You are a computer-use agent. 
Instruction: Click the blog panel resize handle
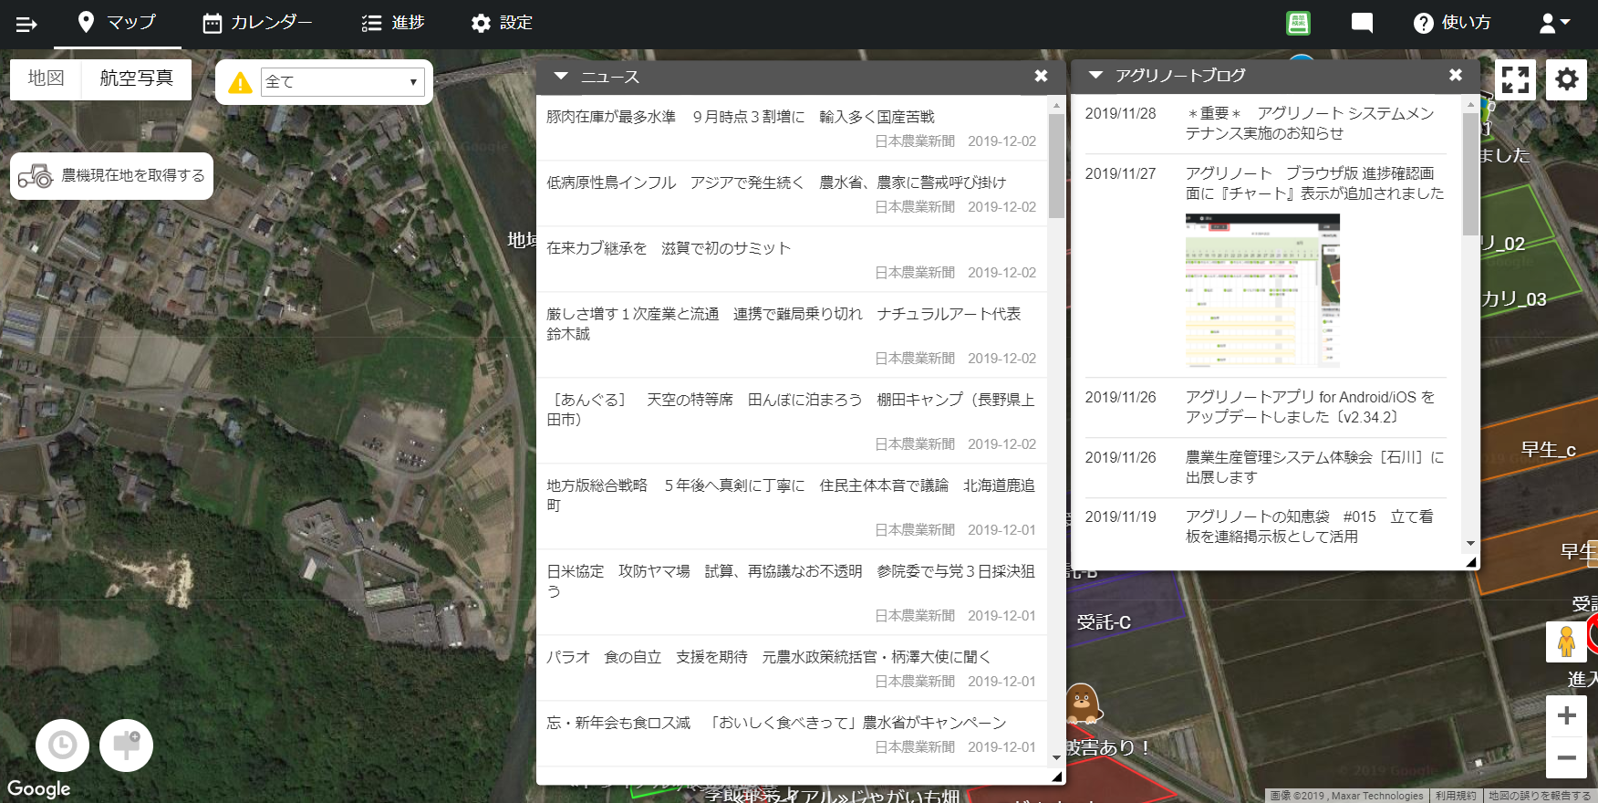[x=1471, y=562]
